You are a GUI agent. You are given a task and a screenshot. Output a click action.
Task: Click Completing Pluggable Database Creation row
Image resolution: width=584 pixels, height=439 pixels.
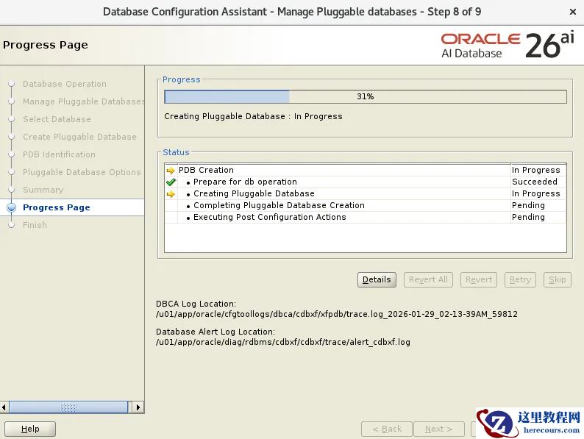[365, 206]
